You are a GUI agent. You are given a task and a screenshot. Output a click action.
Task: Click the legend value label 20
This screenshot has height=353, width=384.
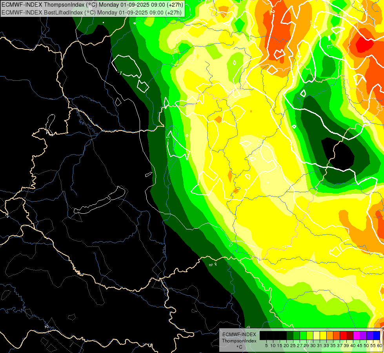tap(286, 346)
